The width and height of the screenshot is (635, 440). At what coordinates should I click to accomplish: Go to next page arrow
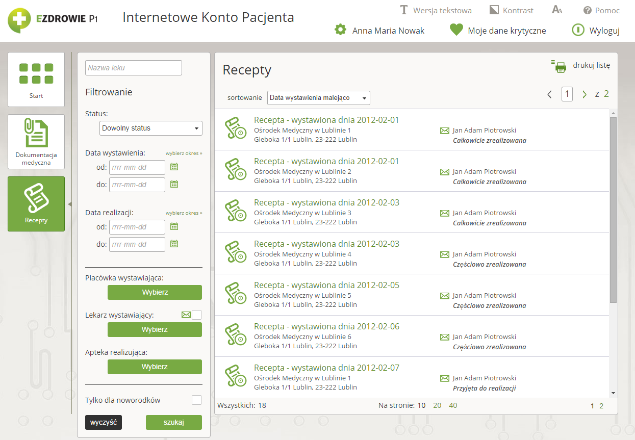coord(585,94)
